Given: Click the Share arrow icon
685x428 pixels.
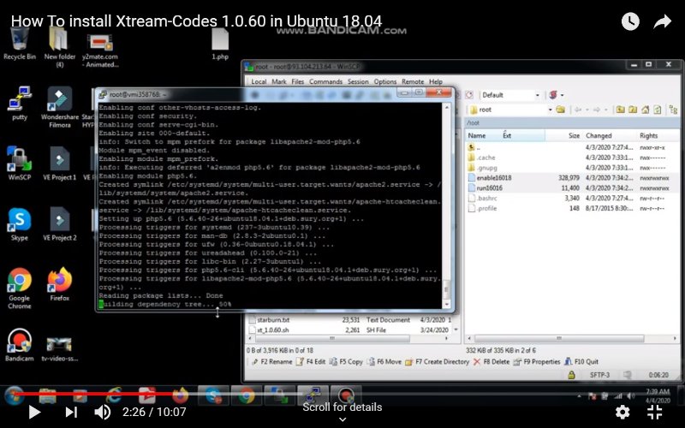Looking at the screenshot, I should [662, 21].
